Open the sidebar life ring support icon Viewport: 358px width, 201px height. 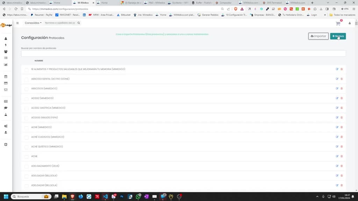coord(6,144)
